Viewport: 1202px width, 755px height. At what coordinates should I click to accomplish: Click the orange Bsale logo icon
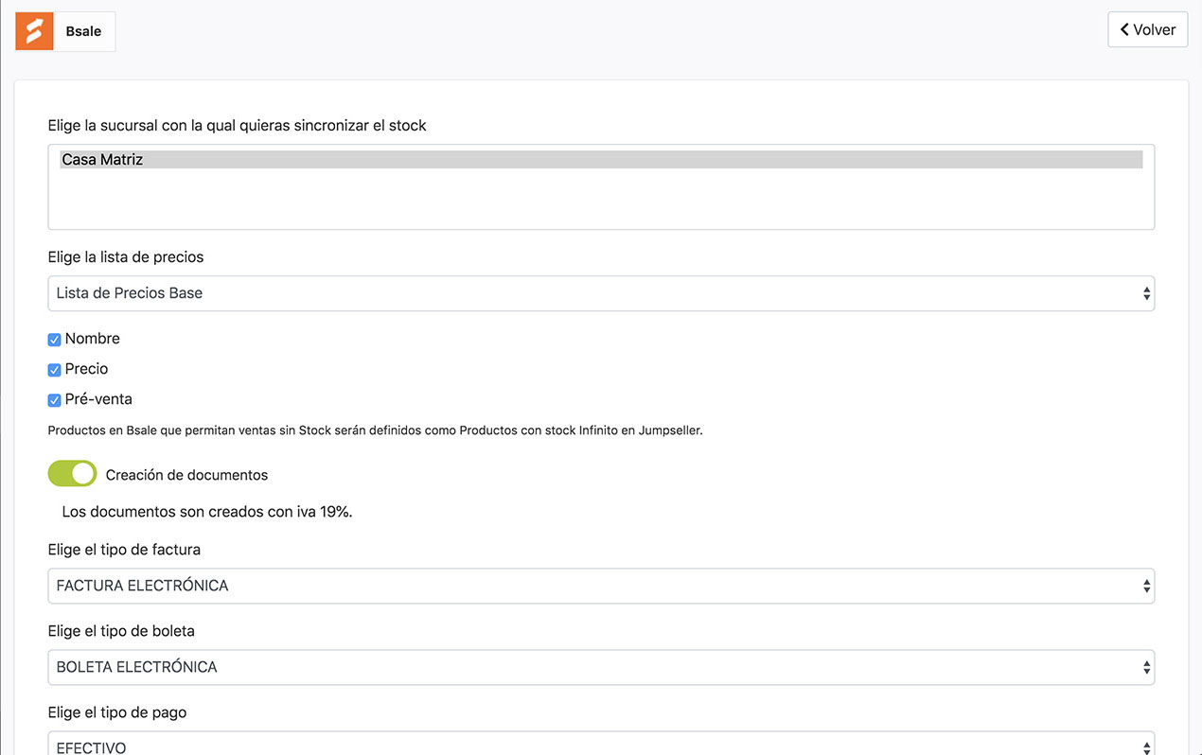pos(35,31)
